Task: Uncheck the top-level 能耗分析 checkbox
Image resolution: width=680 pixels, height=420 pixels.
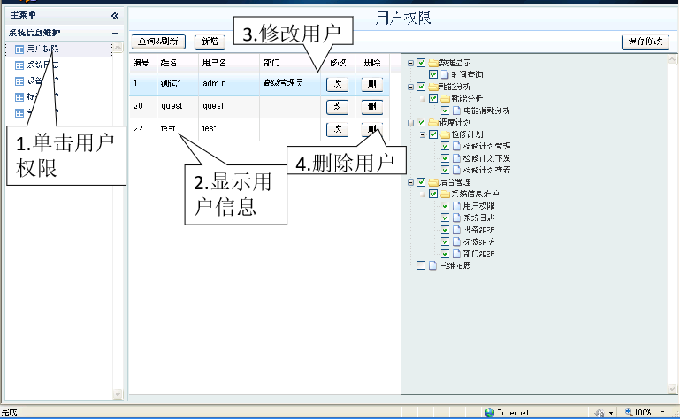Action: pyautogui.click(x=421, y=87)
